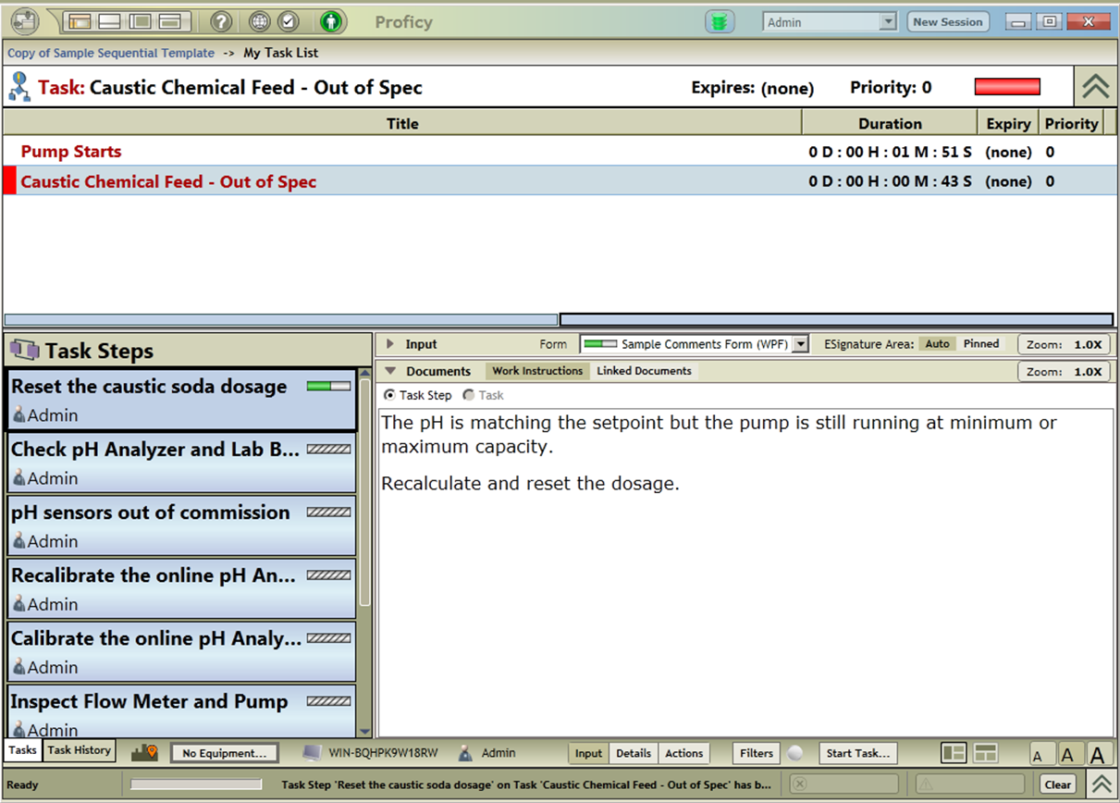The height and width of the screenshot is (803, 1120).
Task: Toggle the Actions view button
Action: [684, 753]
